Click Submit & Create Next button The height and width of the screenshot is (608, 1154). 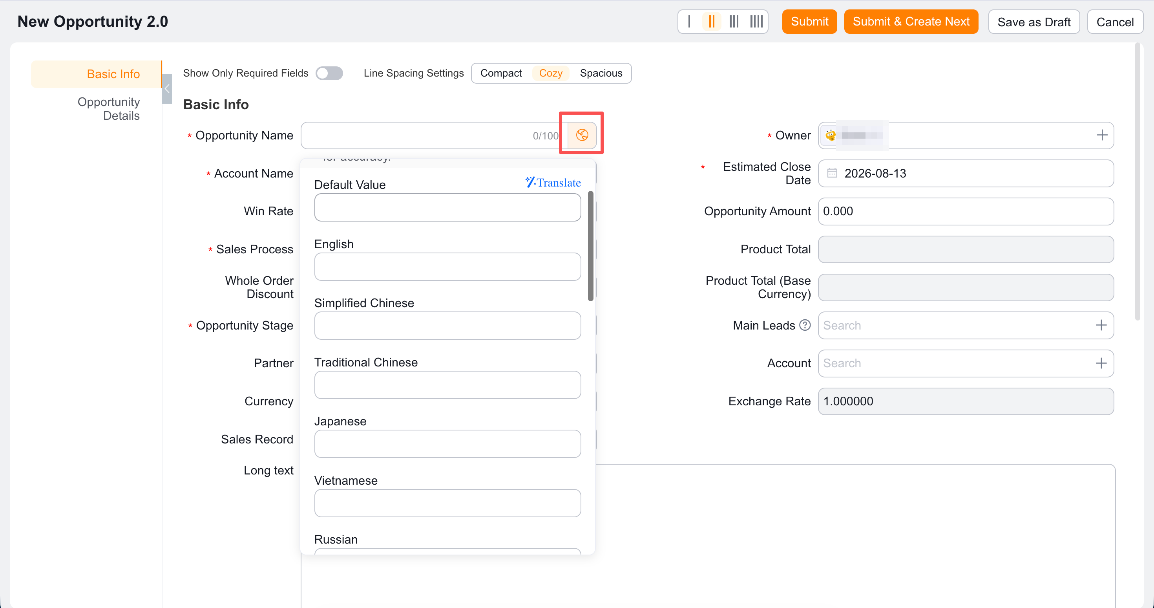911,22
